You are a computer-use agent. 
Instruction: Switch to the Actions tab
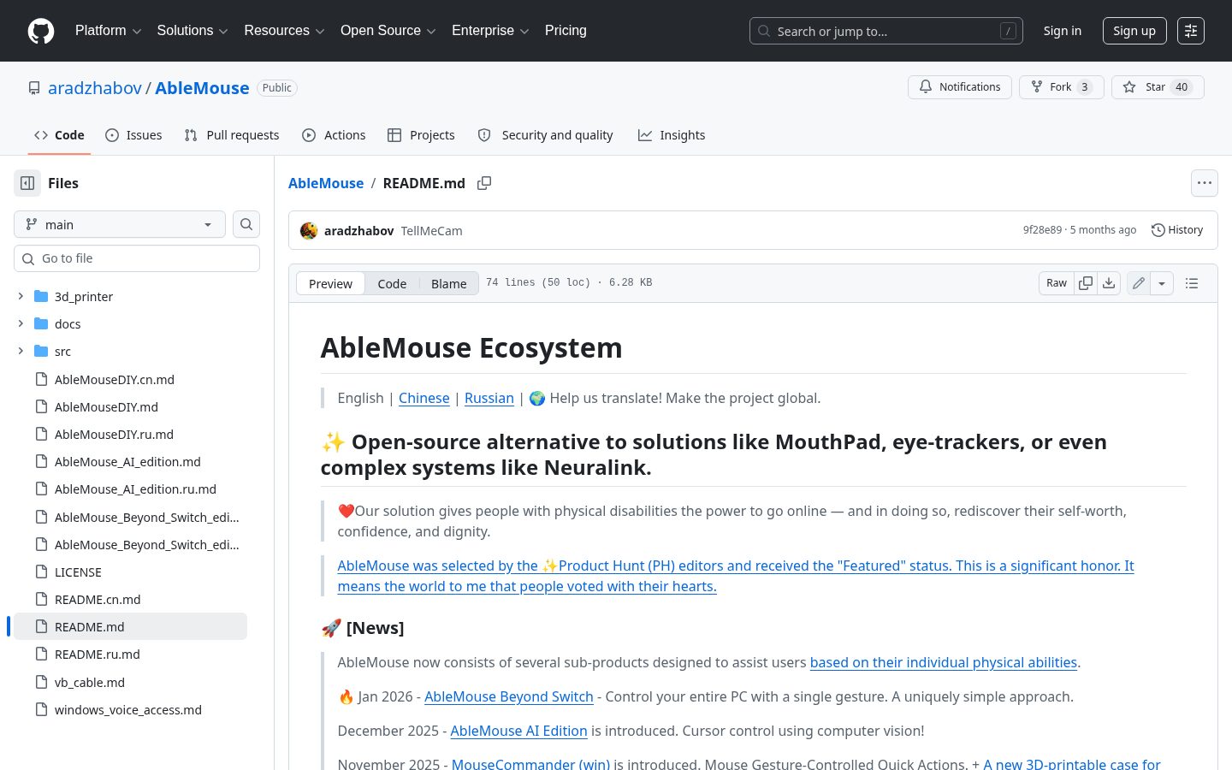[x=334, y=135]
